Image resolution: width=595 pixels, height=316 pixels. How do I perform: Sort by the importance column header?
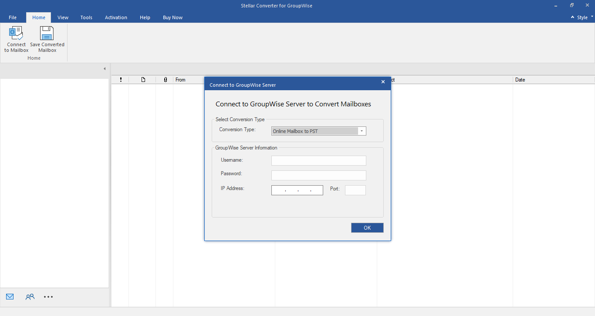(x=121, y=80)
